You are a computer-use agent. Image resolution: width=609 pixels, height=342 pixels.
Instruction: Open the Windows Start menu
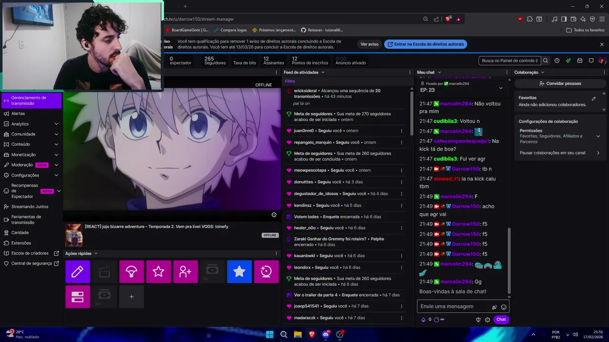coord(270,334)
